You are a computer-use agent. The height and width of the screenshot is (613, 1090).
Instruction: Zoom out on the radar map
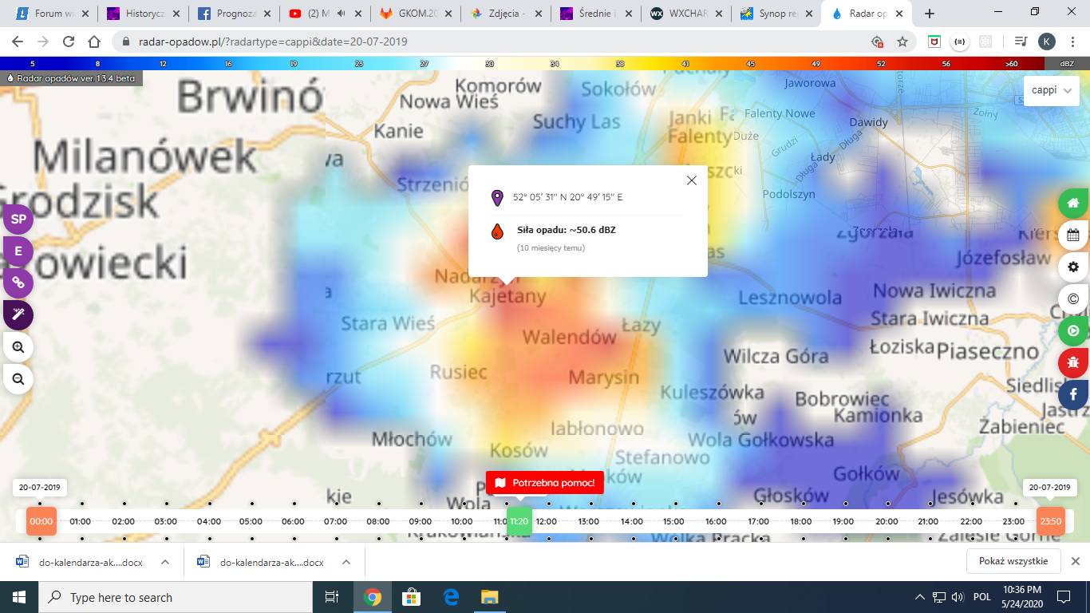tap(18, 378)
